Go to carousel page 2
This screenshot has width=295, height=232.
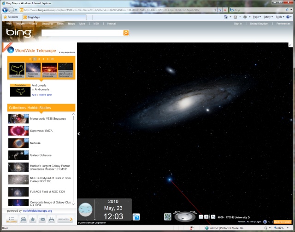pos(39,59)
